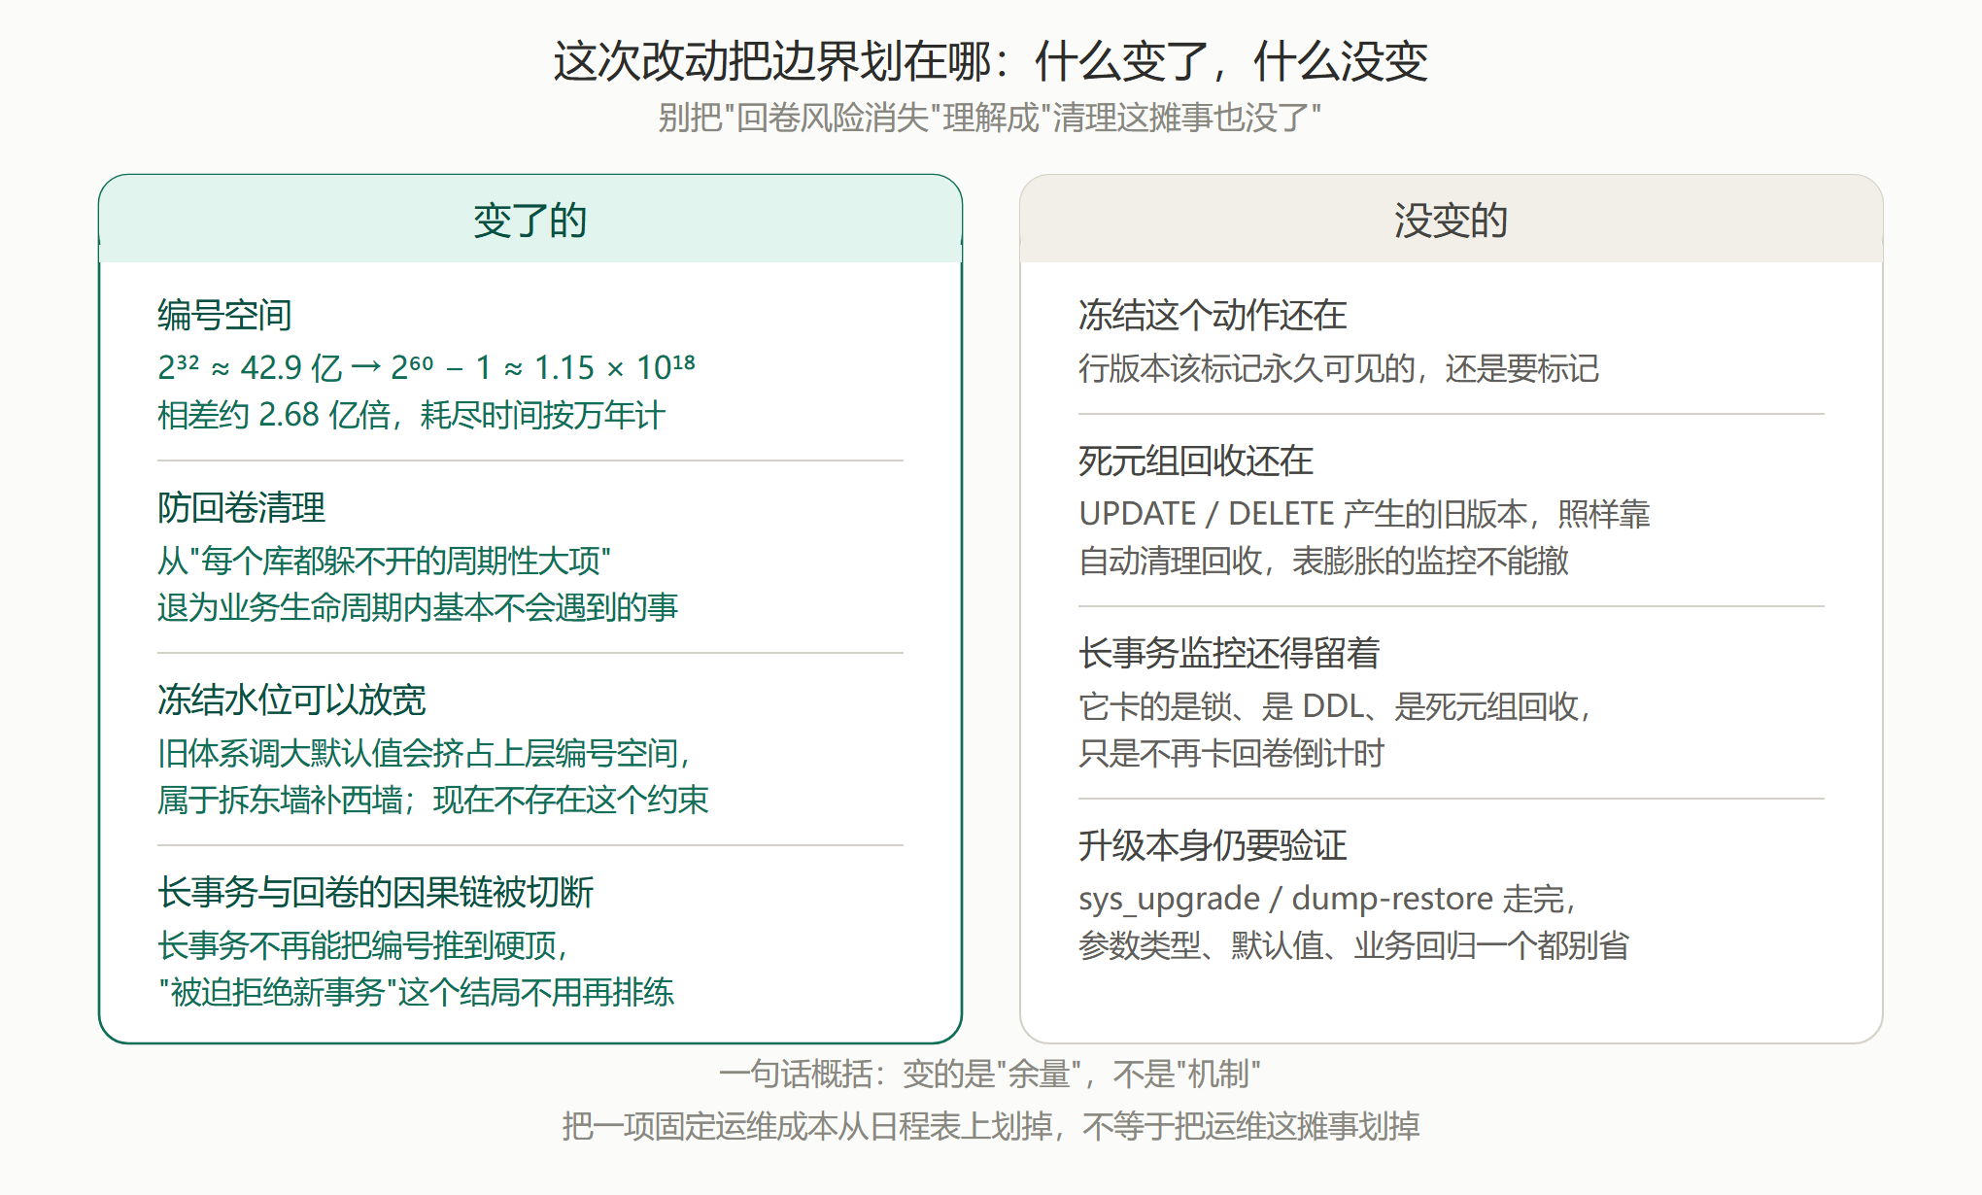This screenshot has height=1195, width=1982.
Task: Click the 冻结水位可以放宽 heading
Action: pos(291,700)
